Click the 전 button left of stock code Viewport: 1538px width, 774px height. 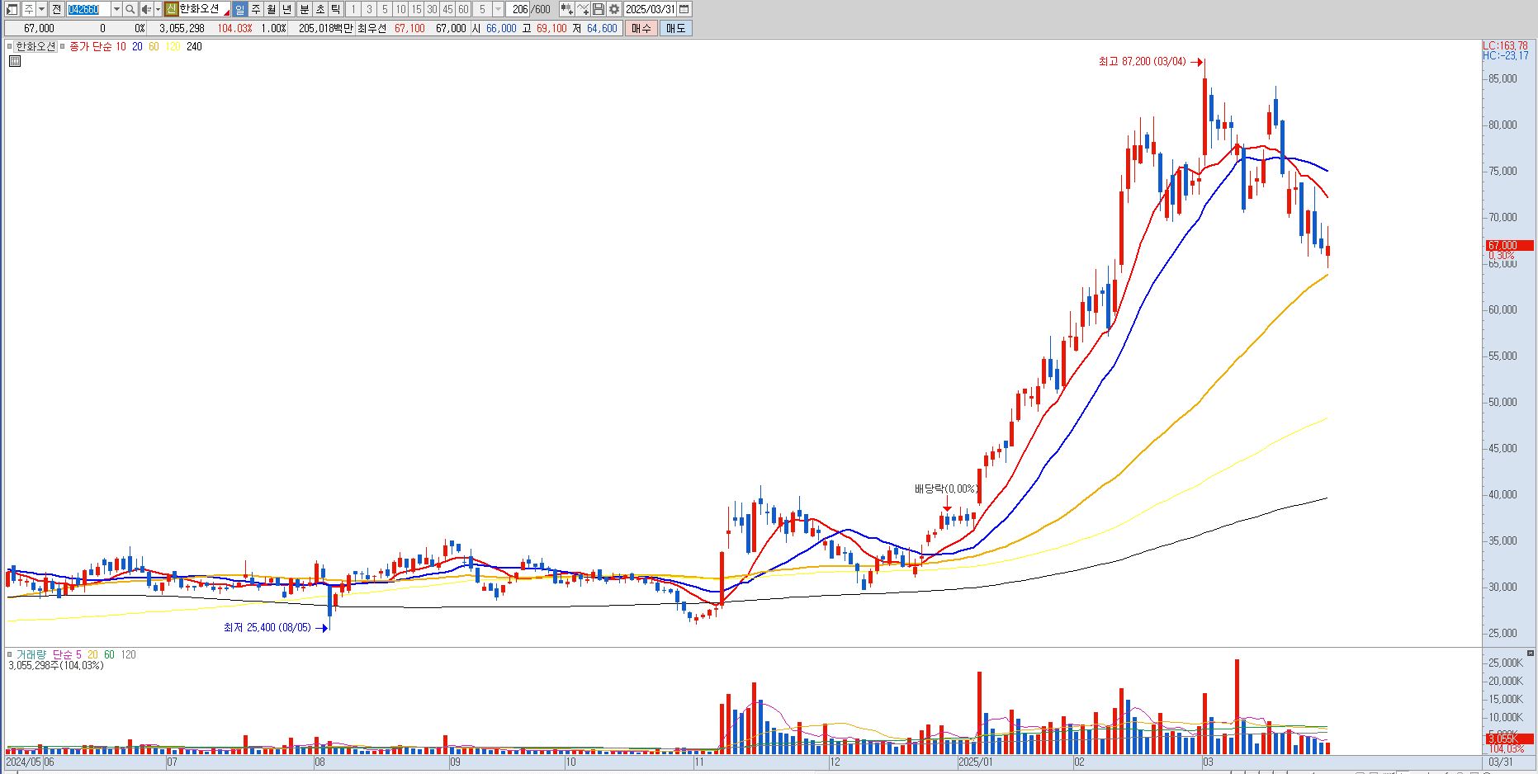pyautogui.click(x=56, y=9)
